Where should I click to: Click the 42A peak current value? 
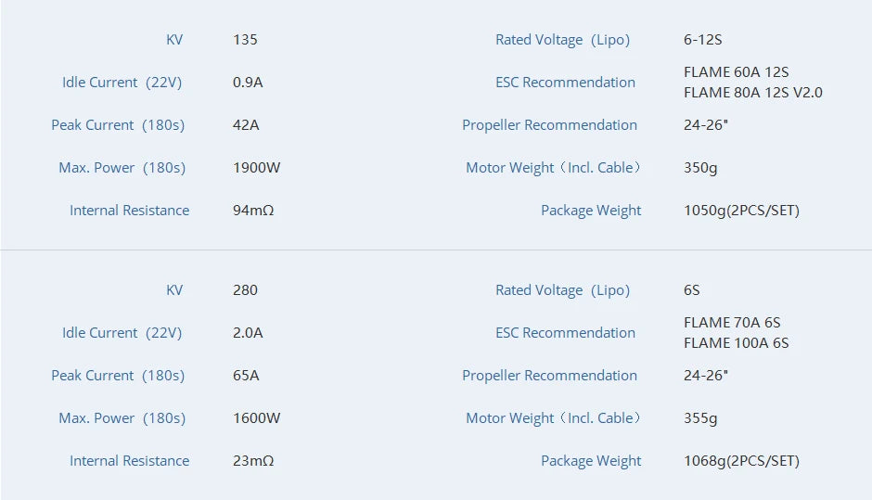pyautogui.click(x=246, y=125)
